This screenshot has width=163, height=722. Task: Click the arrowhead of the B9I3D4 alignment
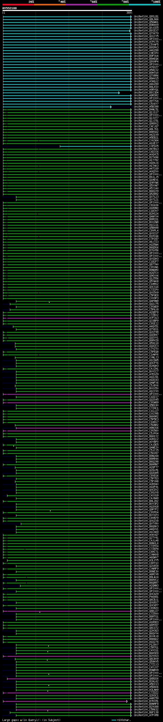pos(119,93)
